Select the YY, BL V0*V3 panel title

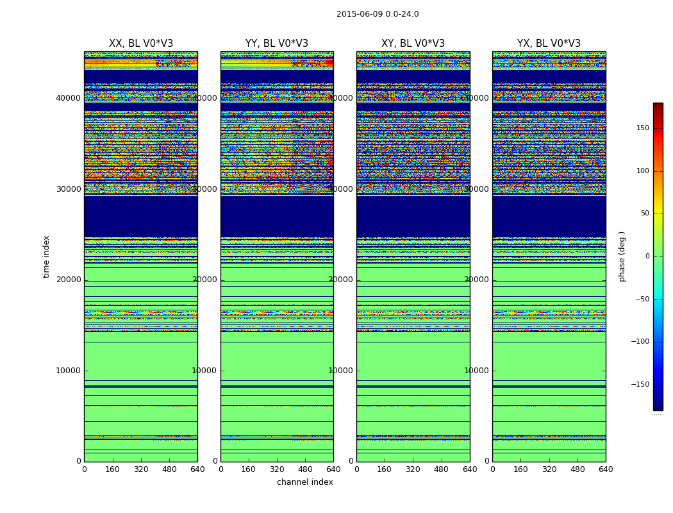pos(276,44)
